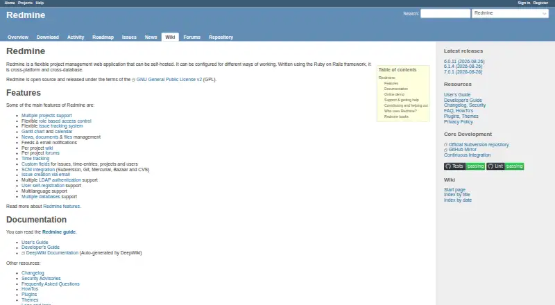555x305 pixels.
Task: Open the bold Redmine guide link
Action: tap(59, 232)
